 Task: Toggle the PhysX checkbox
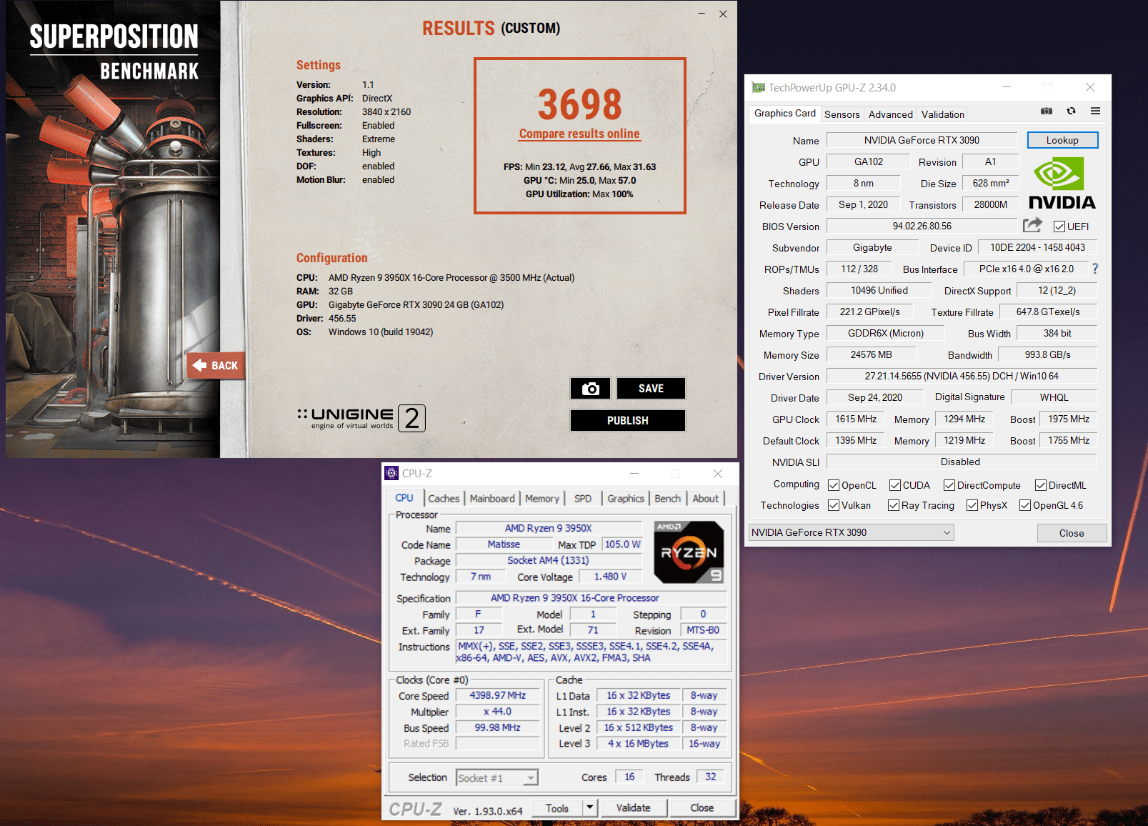(972, 505)
